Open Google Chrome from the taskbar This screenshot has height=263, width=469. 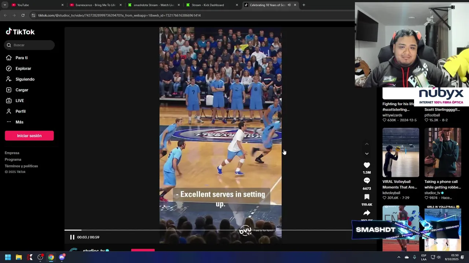(51, 257)
